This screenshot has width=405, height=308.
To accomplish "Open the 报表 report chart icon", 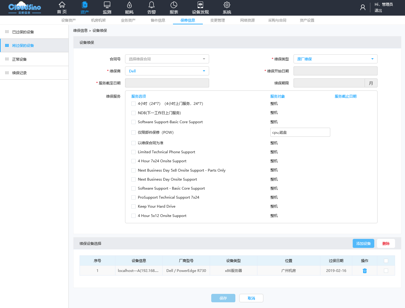I will [174, 5].
